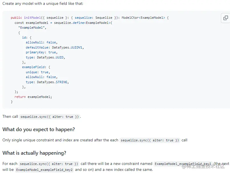Click the return exampleModel; statement
The image size is (230, 174).
pyautogui.click(x=33, y=97)
